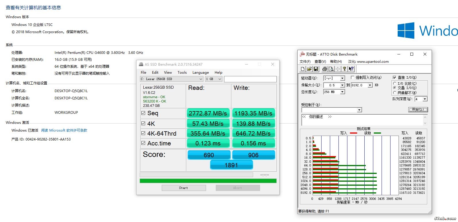Screen dimensions: 458x222
Task: Select the 两者都不(N) radio button
Action: click(x=395, y=93)
